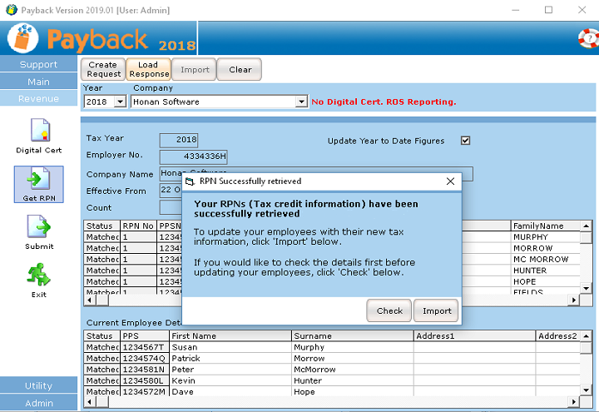This screenshot has width=599, height=412.
Task: Click the Submit icon in sidebar
Action: pos(39,227)
